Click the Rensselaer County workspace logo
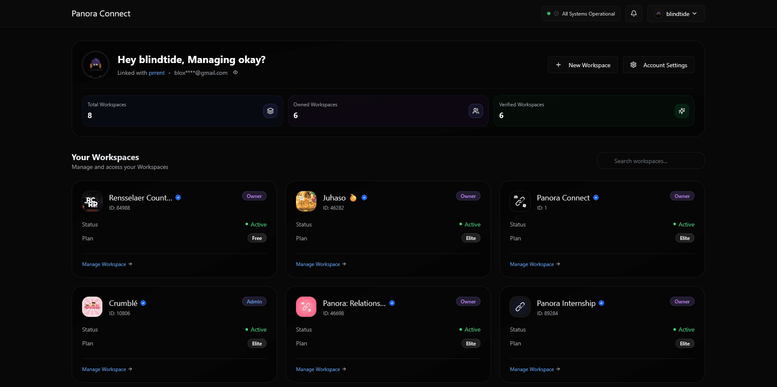 point(92,201)
